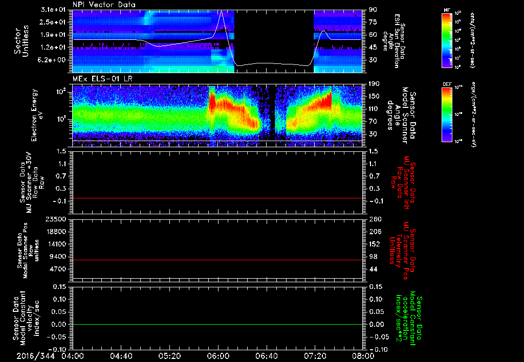Image resolution: width=524 pixels, height=362 pixels.
Task: Click the '04:00' time axis label
Action: (73, 356)
